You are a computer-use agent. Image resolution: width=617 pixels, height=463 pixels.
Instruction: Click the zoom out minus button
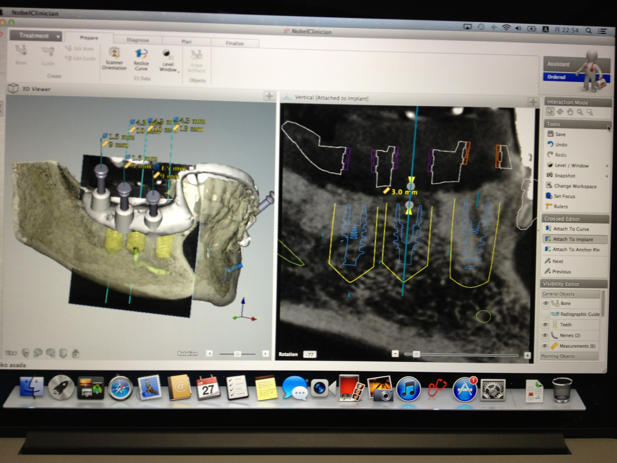coord(395,354)
